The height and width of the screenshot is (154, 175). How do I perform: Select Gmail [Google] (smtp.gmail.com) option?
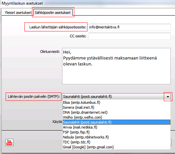pos(117,147)
